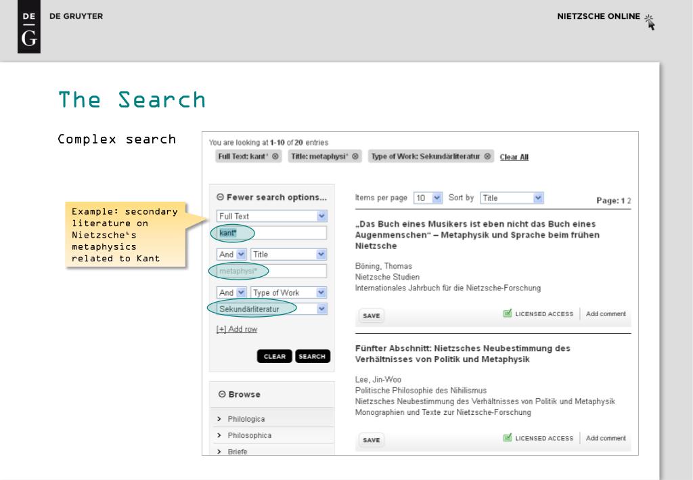Click Licensed Access icon on Böning result
This screenshot has height=480, width=693.
pos(508,313)
